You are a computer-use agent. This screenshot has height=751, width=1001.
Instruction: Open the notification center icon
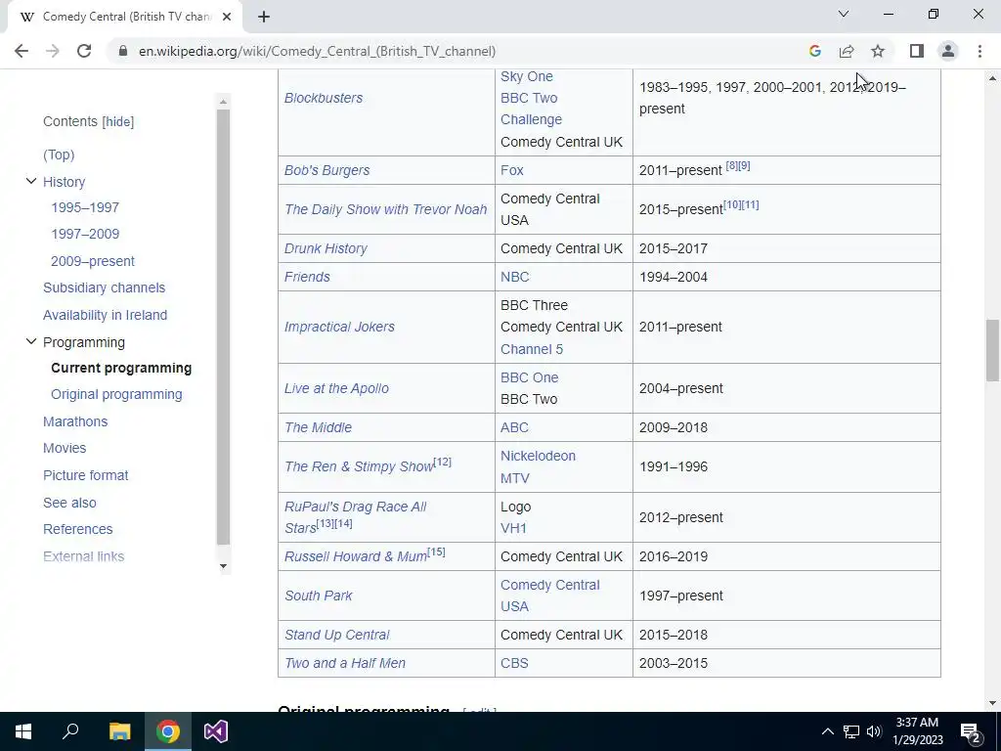pyautogui.click(x=970, y=731)
